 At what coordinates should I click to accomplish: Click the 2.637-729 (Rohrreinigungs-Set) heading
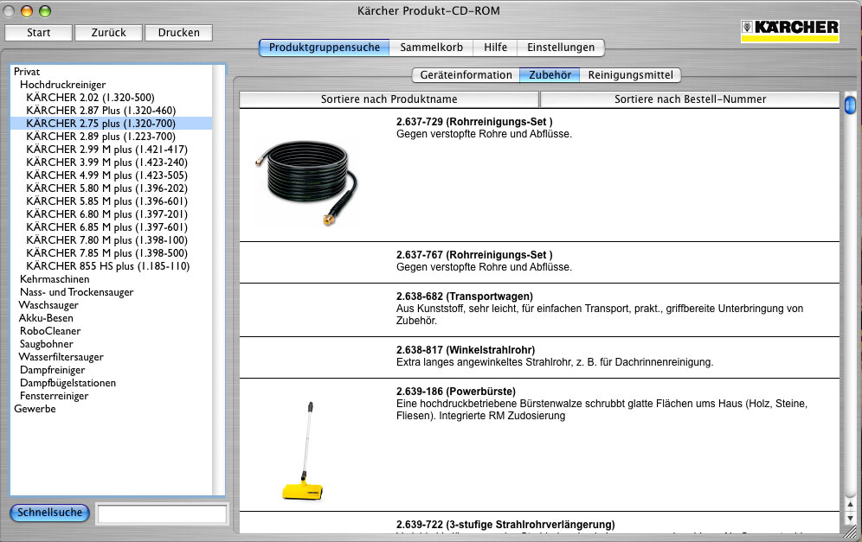(474, 122)
